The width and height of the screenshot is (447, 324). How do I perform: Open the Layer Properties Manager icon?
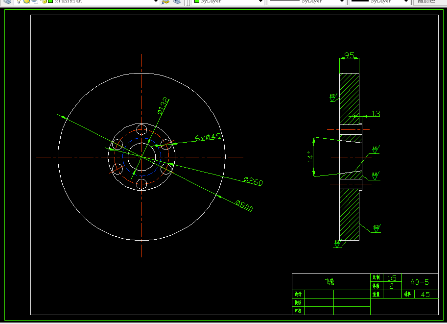(7, 1)
